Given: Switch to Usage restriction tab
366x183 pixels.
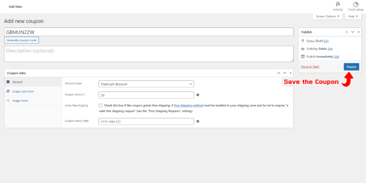Looking at the screenshot, I should [34, 91].
